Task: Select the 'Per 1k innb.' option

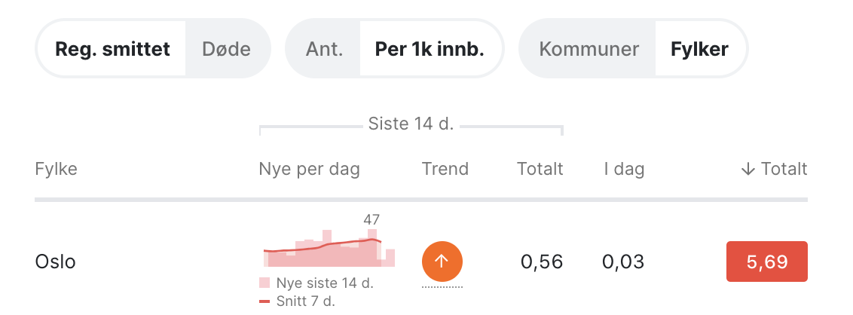Action: 430,50
